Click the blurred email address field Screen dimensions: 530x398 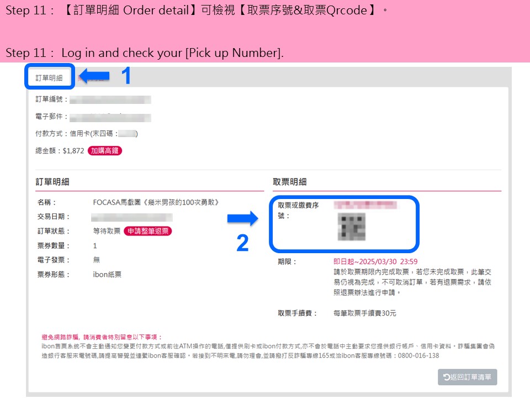pos(110,117)
